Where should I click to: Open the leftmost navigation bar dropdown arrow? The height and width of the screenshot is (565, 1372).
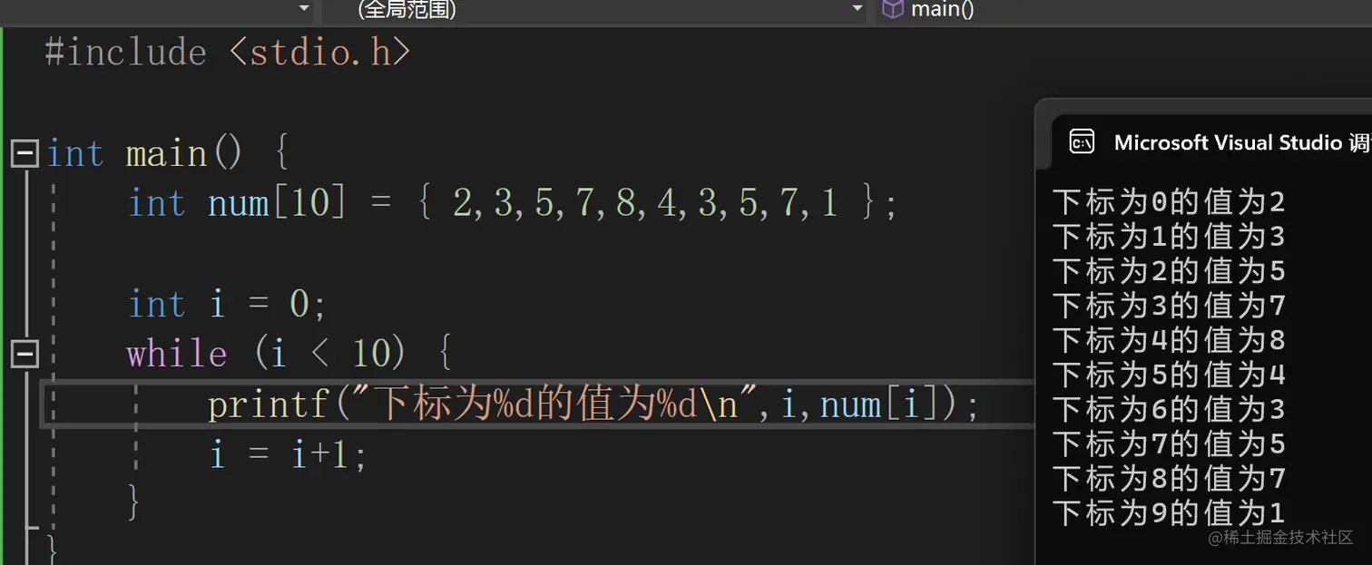304,10
